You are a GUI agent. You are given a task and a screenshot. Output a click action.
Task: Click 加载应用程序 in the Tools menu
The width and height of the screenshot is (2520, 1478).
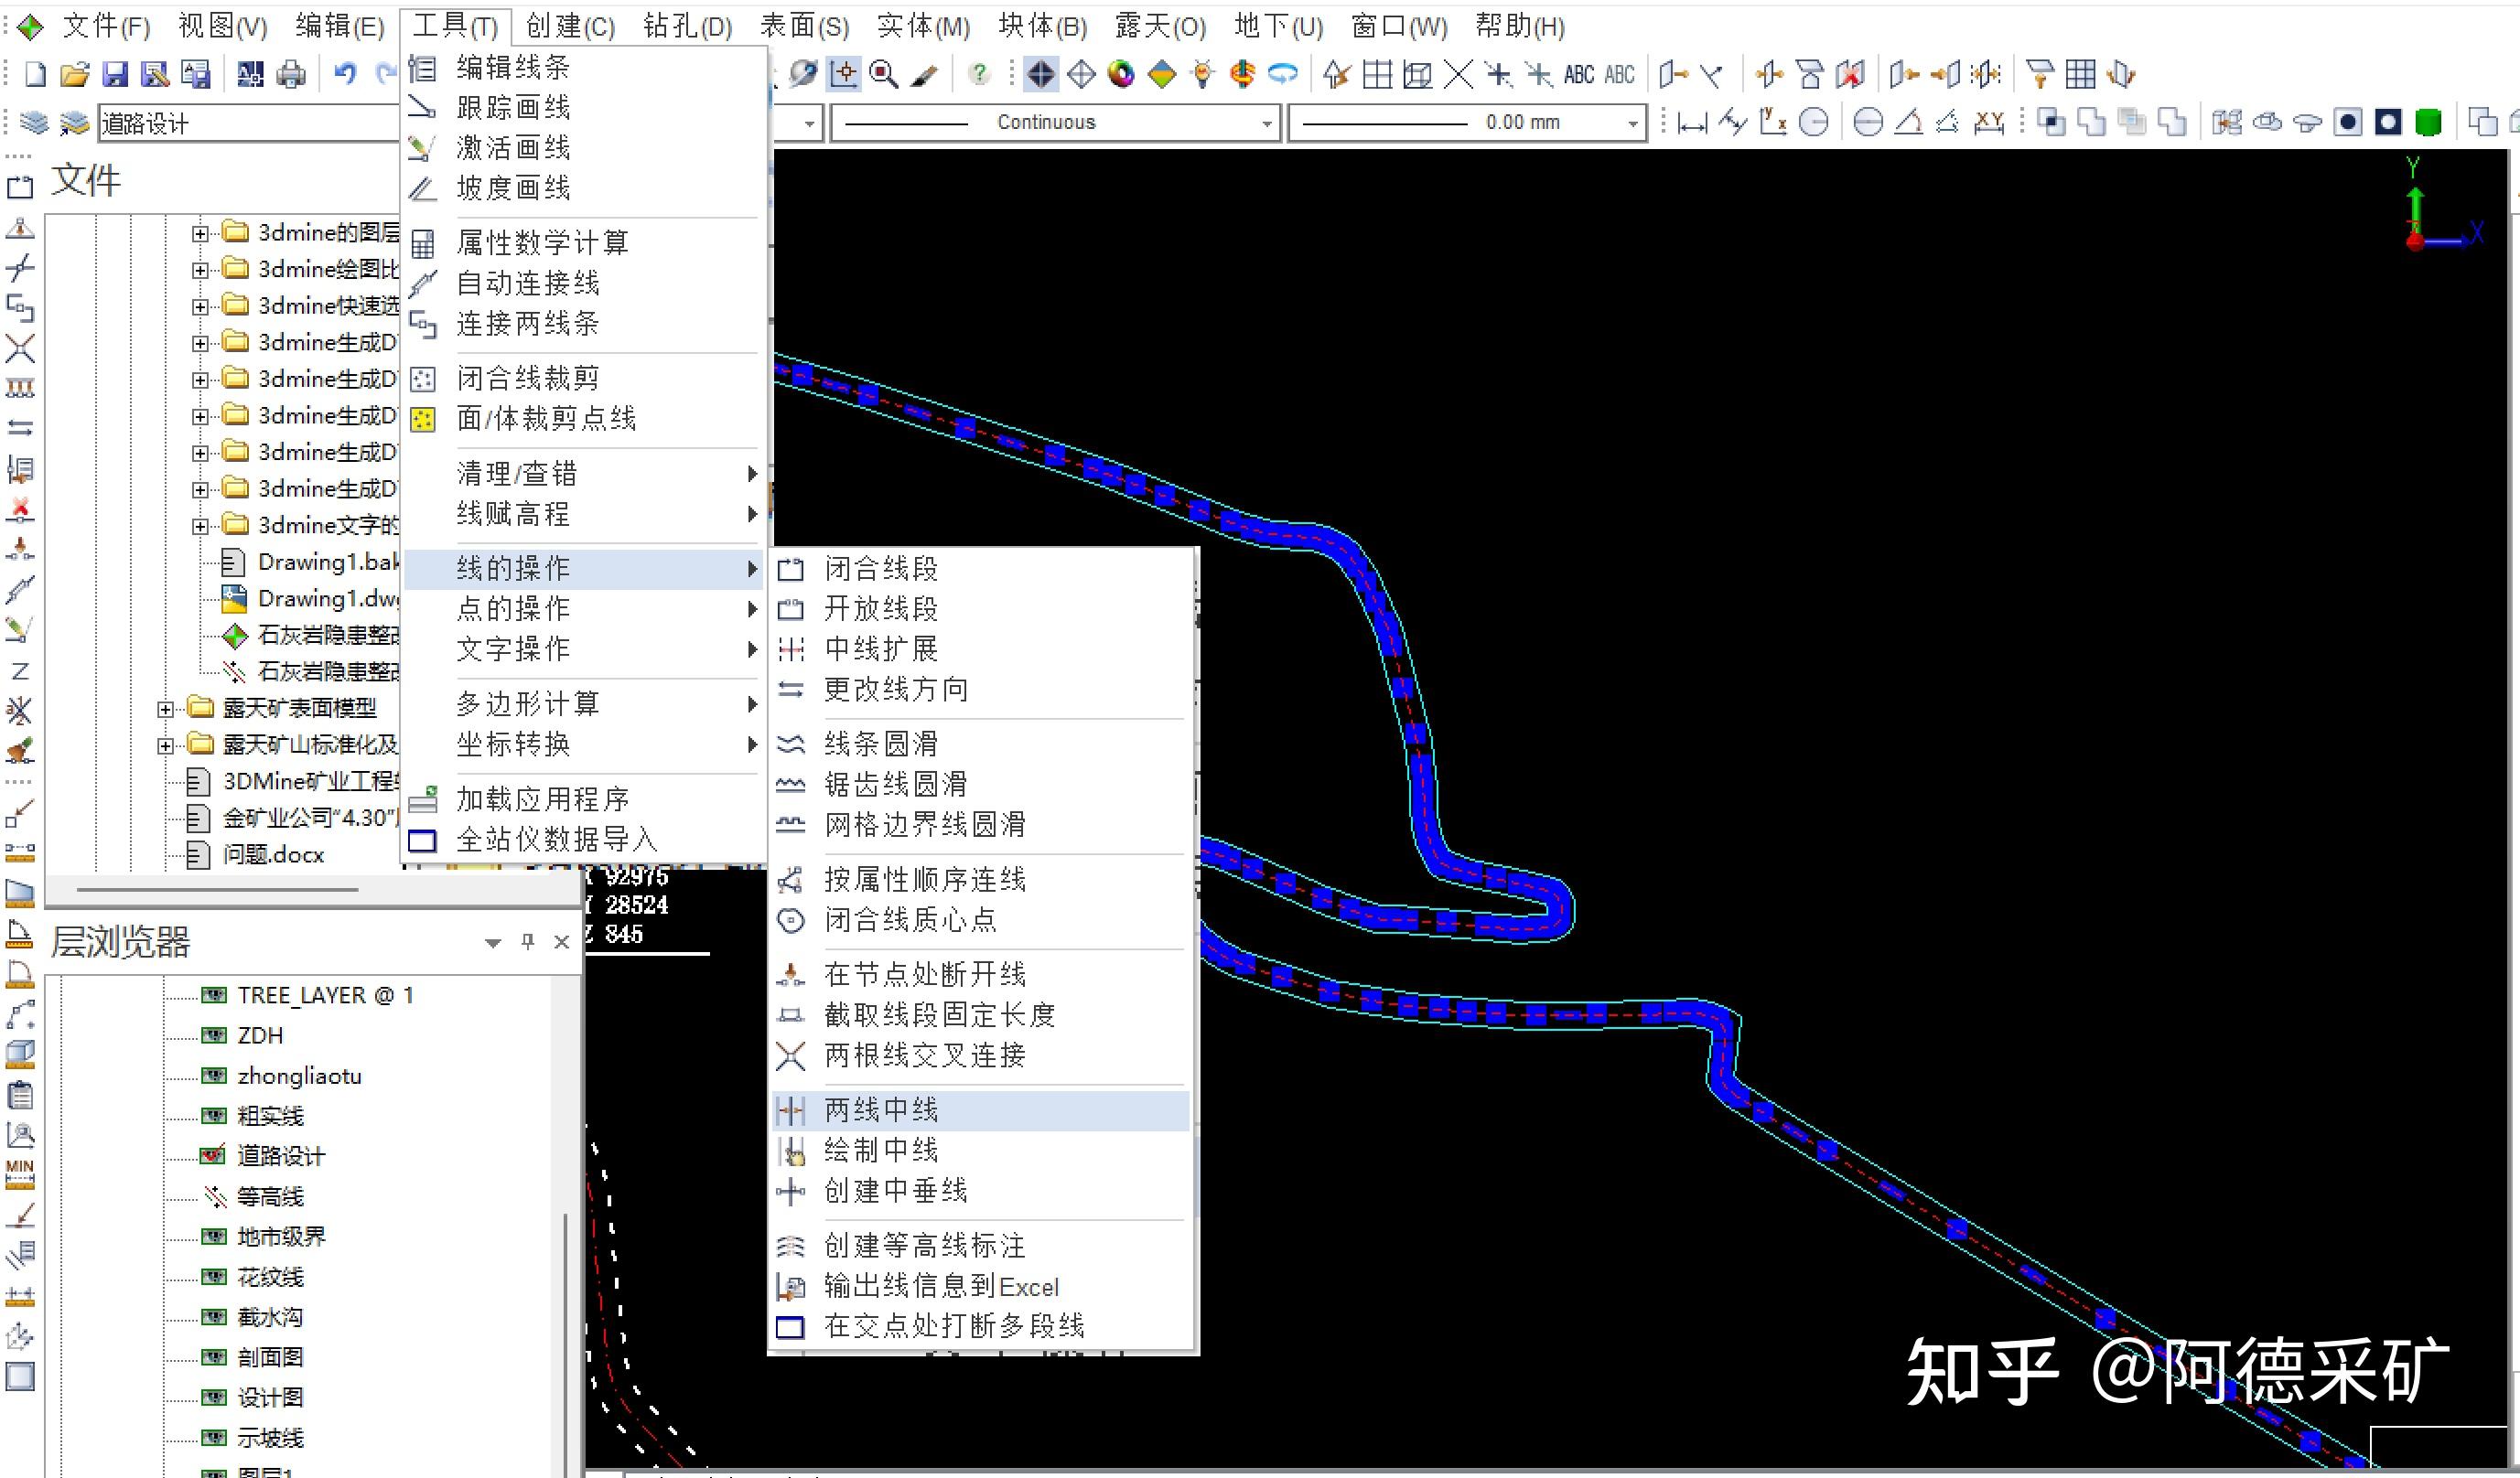click(x=544, y=798)
